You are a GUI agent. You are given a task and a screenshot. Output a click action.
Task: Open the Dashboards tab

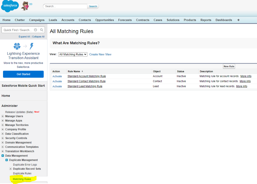click(x=224, y=20)
